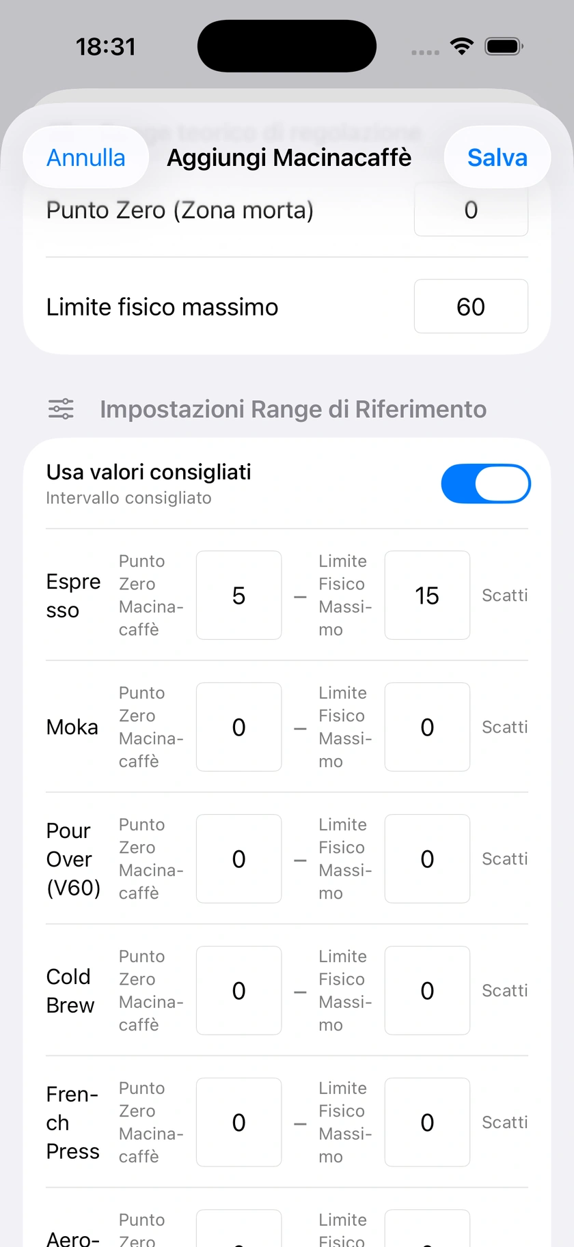The width and height of the screenshot is (574, 1247).
Task: Tap the sliders icon beside Impostazioni Range
Action: 61,409
